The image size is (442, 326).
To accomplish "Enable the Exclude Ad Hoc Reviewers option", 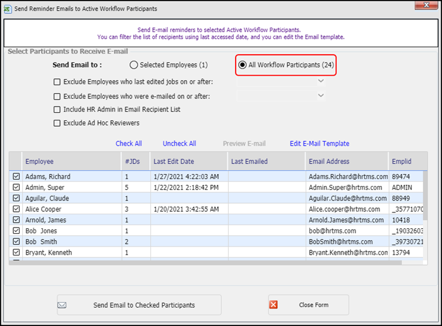I will (x=57, y=123).
